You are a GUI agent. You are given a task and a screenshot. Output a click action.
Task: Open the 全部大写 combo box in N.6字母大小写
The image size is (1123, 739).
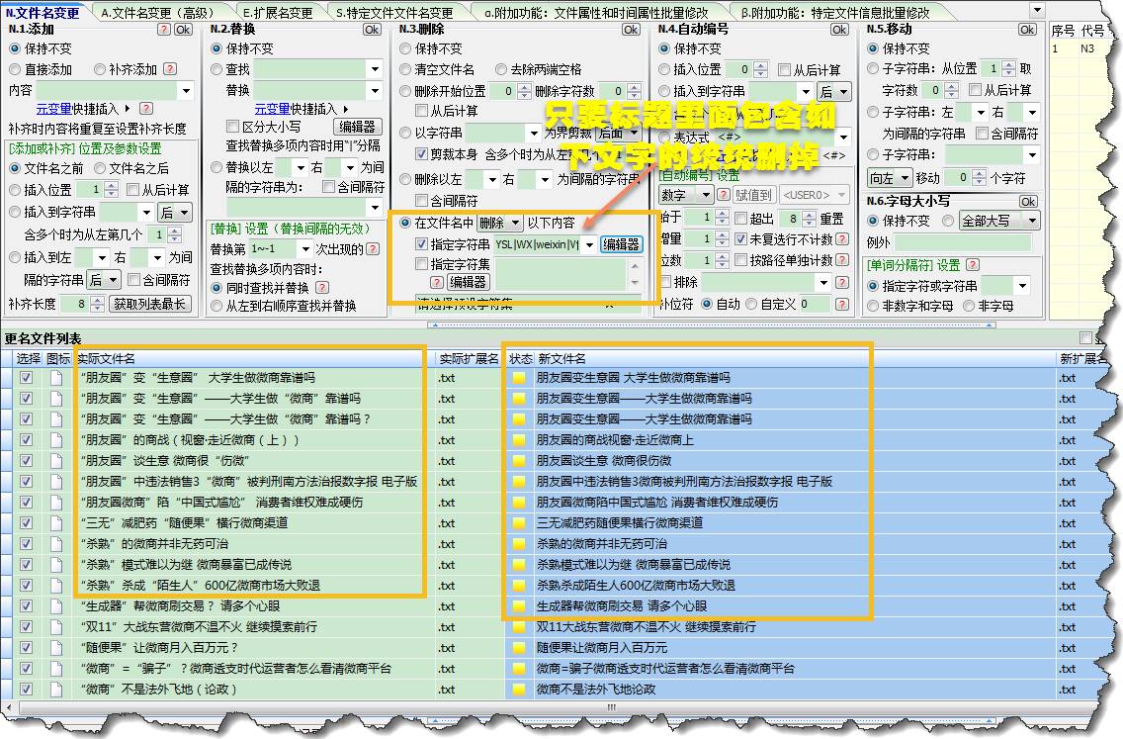999,221
